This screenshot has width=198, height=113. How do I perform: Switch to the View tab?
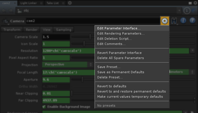tap(46, 30)
